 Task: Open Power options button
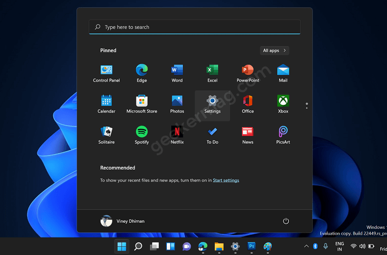click(286, 221)
